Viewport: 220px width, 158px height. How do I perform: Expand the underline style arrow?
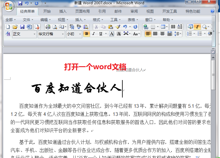coord(106,34)
